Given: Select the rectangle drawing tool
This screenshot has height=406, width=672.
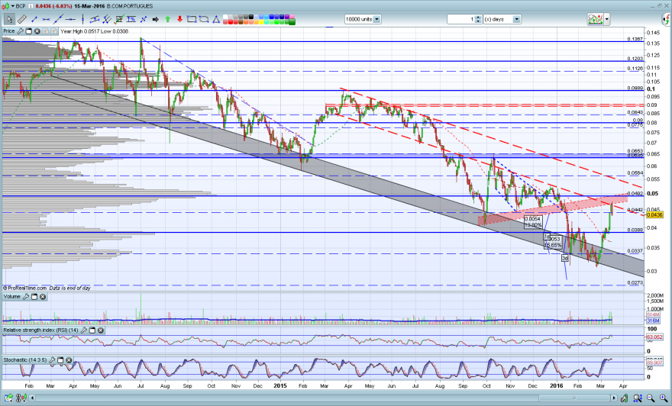Looking at the screenshot, I should 192,19.
